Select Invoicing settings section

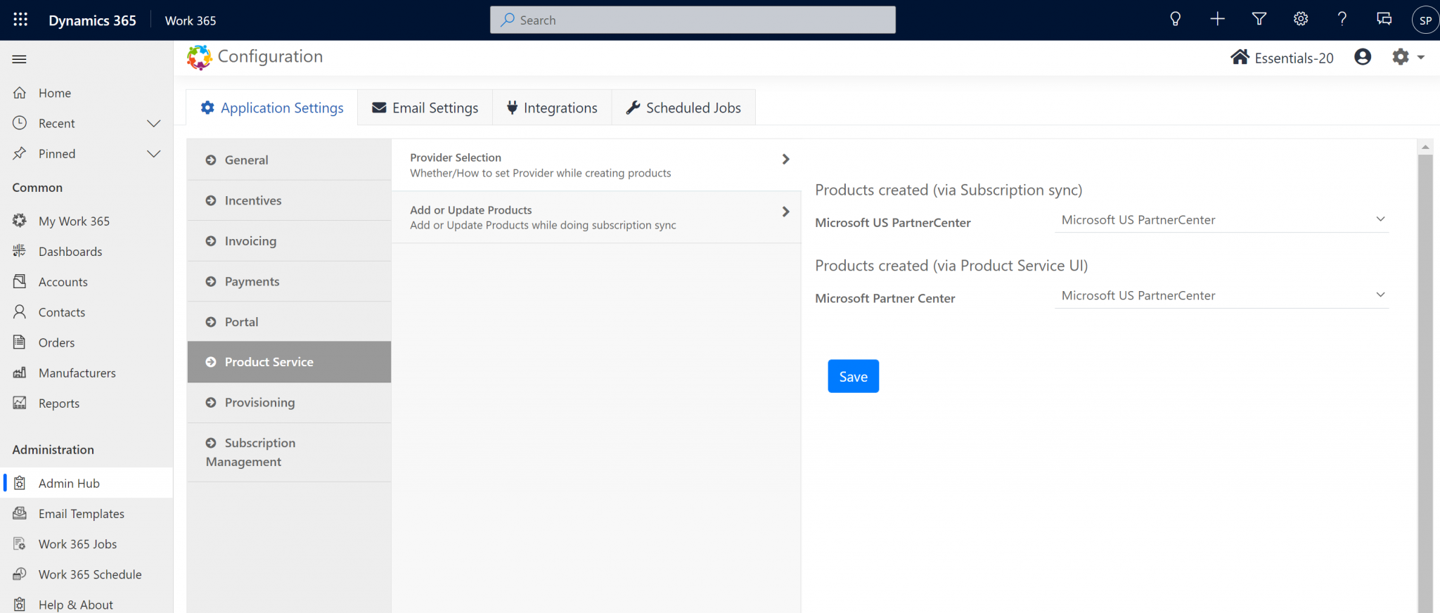pyautogui.click(x=289, y=241)
